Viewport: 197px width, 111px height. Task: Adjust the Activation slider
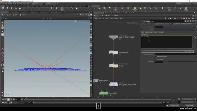click(x=180, y=27)
